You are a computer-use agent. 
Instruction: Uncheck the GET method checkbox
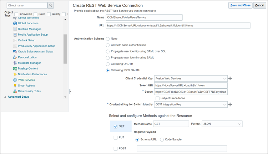pos(115,126)
